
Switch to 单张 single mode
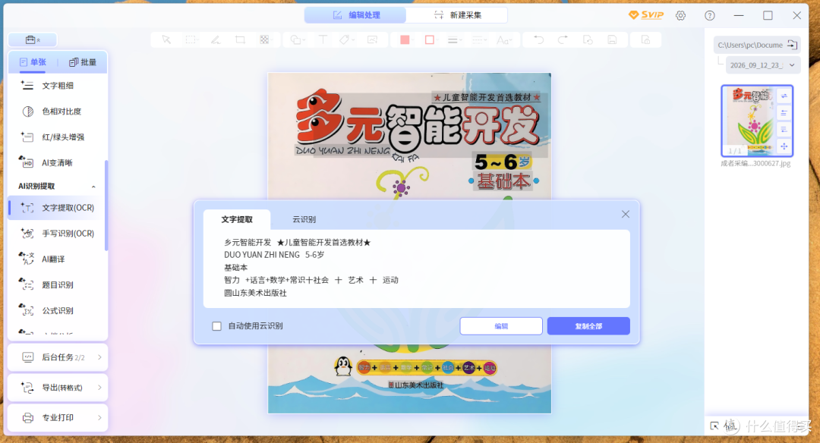tap(33, 62)
